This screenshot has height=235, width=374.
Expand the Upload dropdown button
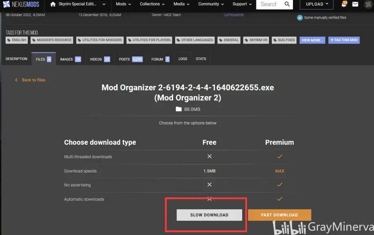pos(317,4)
